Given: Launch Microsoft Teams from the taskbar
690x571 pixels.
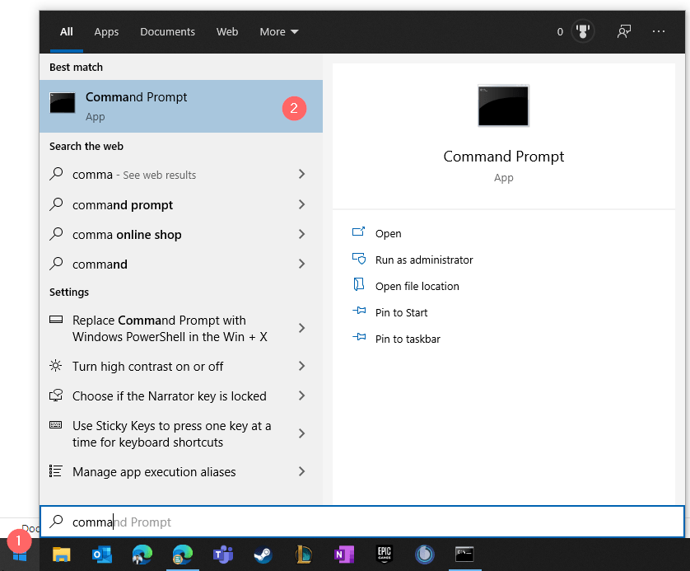Looking at the screenshot, I should click(222, 555).
